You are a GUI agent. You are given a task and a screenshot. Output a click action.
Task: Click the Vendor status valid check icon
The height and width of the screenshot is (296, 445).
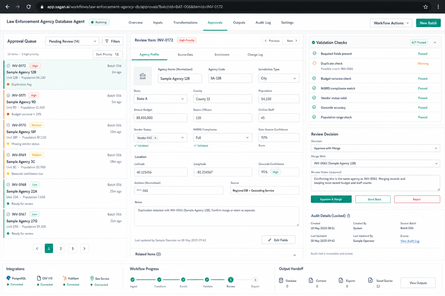[314, 98]
